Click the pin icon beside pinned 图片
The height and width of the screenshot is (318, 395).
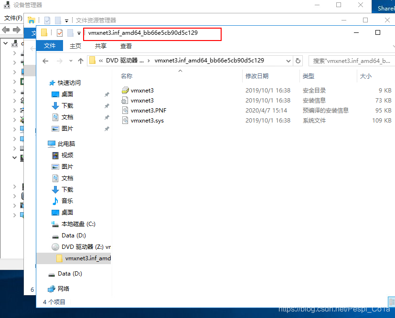(107, 129)
